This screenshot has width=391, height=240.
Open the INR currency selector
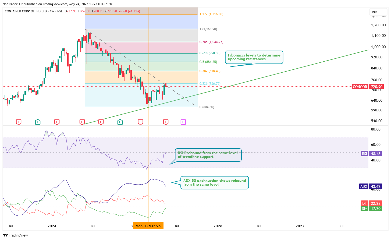374,12
